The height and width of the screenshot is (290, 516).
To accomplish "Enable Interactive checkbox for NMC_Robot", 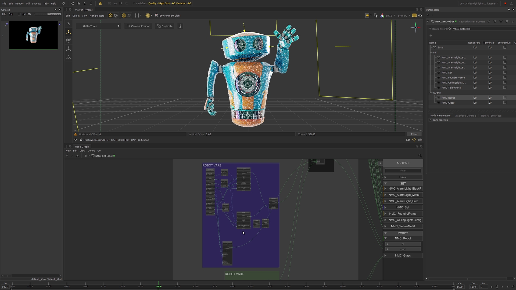I will [x=505, y=98].
